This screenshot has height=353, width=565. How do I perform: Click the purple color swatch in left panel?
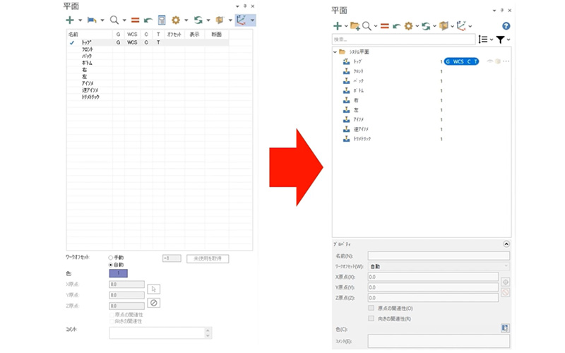(x=118, y=273)
